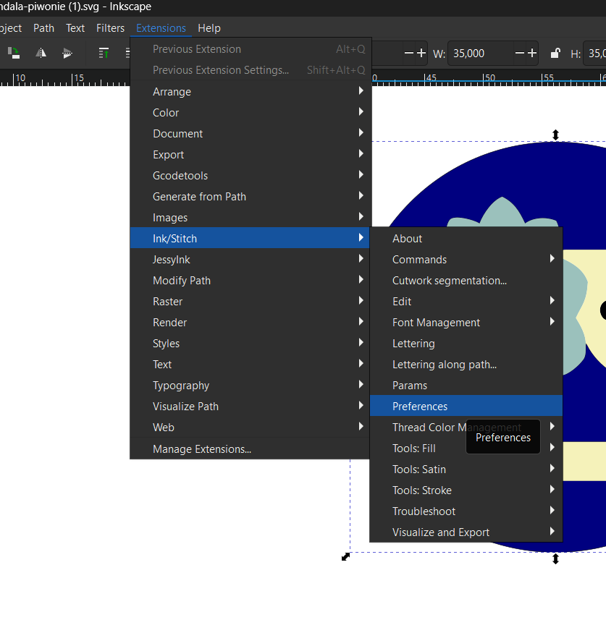Expand the Export submenu
The width and height of the screenshot is (606, 633).
click(x=251, y=155)
